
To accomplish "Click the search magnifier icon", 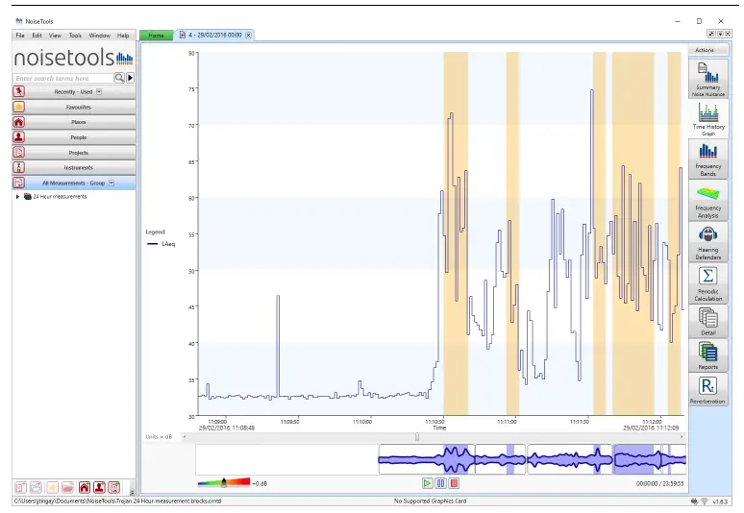I will (119, 78).
